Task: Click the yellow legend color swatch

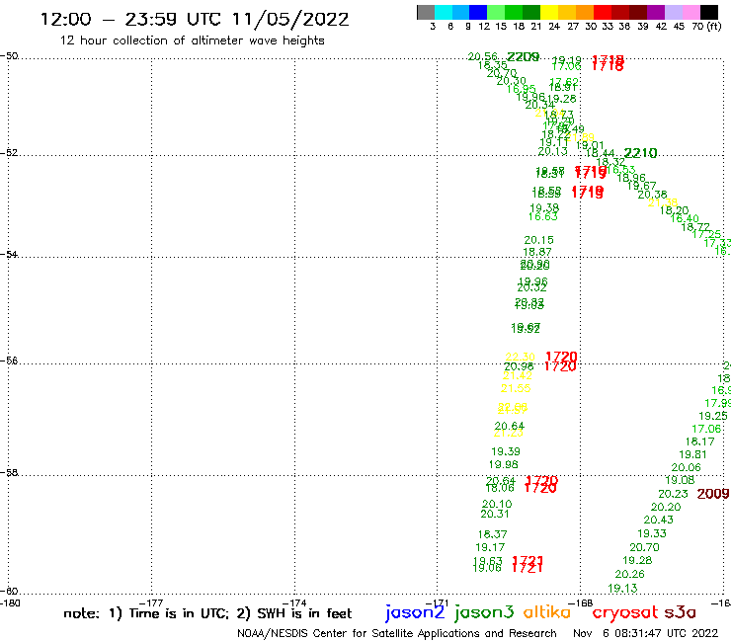Action: [549, 12]
